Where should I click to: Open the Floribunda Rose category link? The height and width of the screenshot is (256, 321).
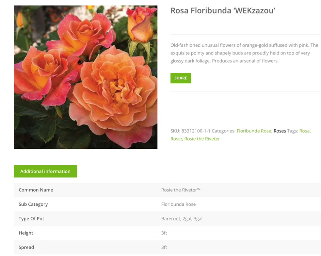tap(254, 131)
